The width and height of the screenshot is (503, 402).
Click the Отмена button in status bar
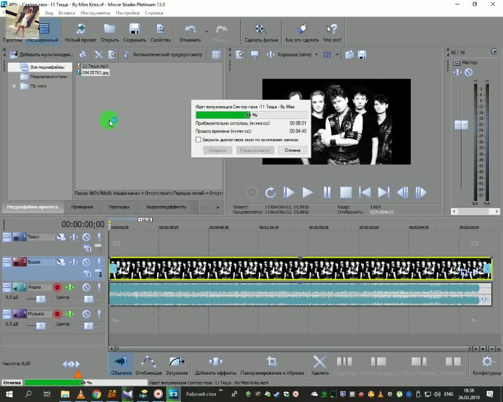pos(12,383)
